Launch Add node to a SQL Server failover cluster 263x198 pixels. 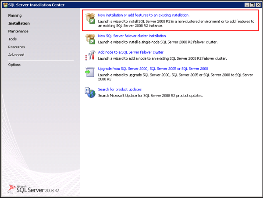131,52
